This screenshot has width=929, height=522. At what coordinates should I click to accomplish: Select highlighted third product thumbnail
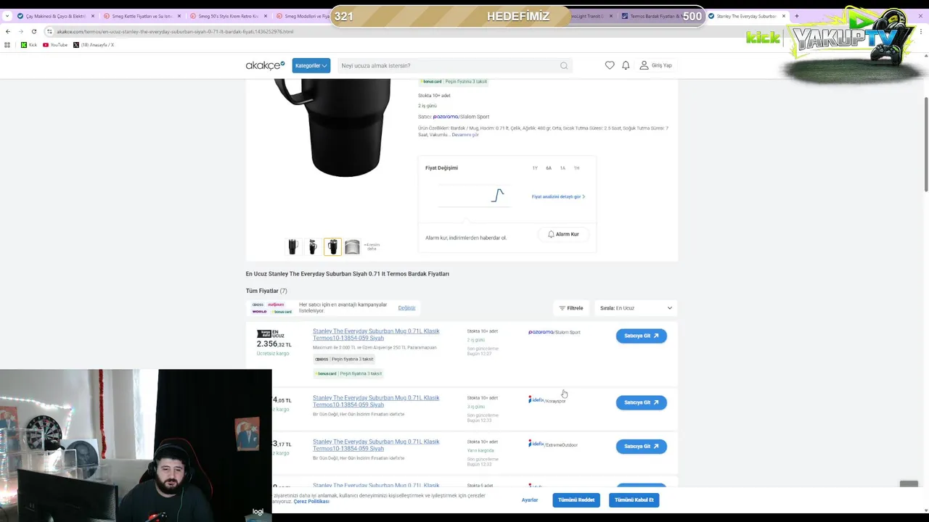pyautogui.click(x=332, y=247)
